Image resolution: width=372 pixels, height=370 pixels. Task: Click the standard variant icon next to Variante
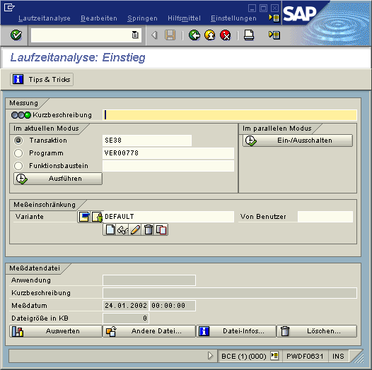pyautogui.click(x=83, y=217)
